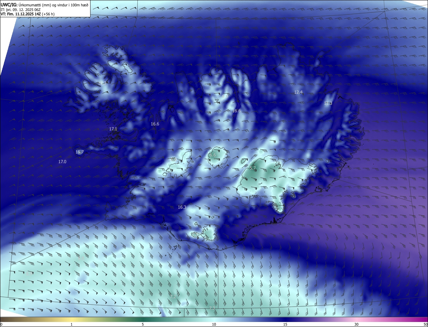This screenshot has height=327, width=428.
Task: Click the 16.3 value label on the map
Action: 182,207
